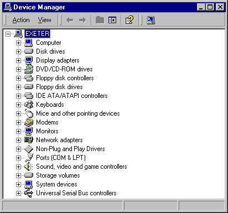228x213 pixels.
Task: Click the Modems telephone icon
Action: 29,122
